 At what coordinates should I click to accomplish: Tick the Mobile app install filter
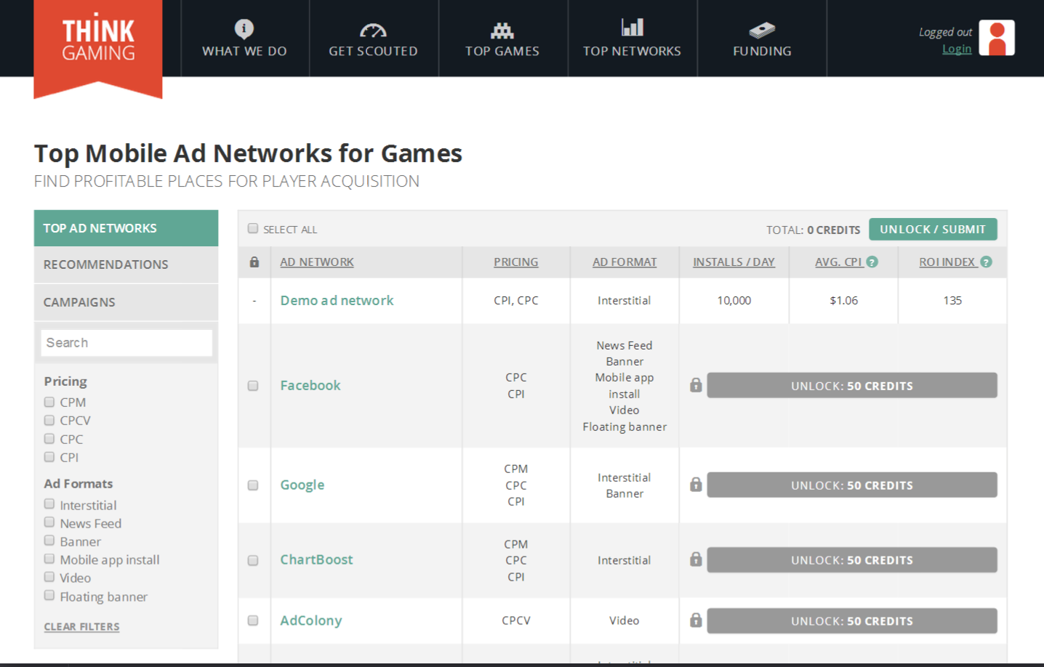(x=49, y=559)
